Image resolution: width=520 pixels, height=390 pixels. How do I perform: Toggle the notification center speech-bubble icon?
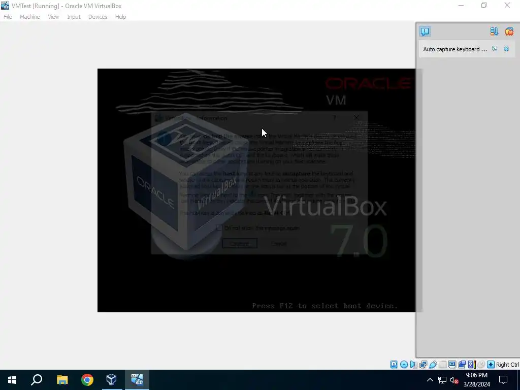425,31
